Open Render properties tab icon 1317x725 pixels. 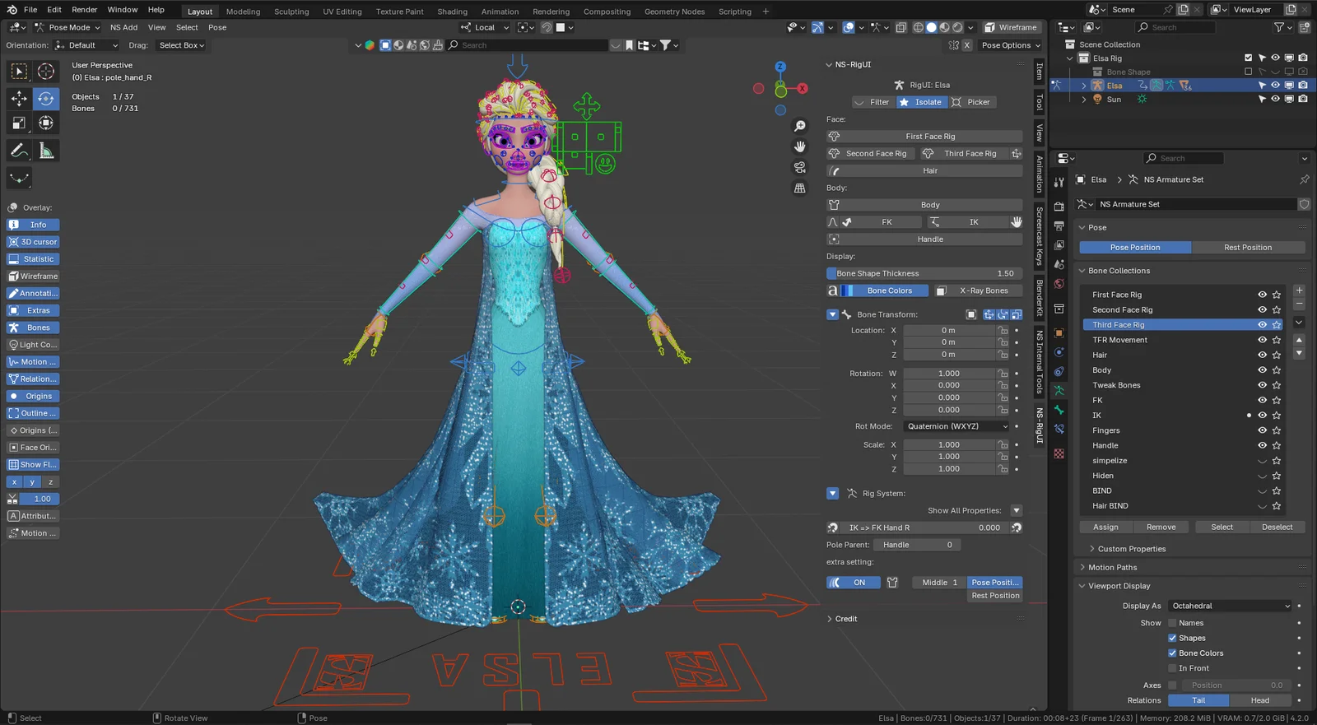click(x=1059, y=207)
